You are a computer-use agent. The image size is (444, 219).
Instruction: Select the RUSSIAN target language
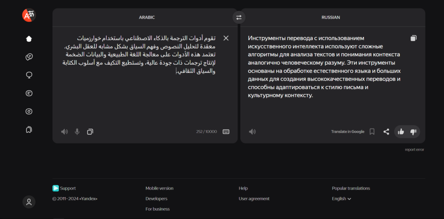tap(331, 17)
